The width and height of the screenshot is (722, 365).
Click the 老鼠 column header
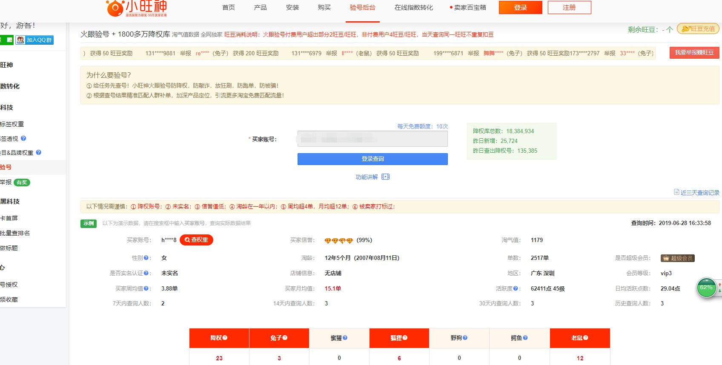(x=580, y=338)
